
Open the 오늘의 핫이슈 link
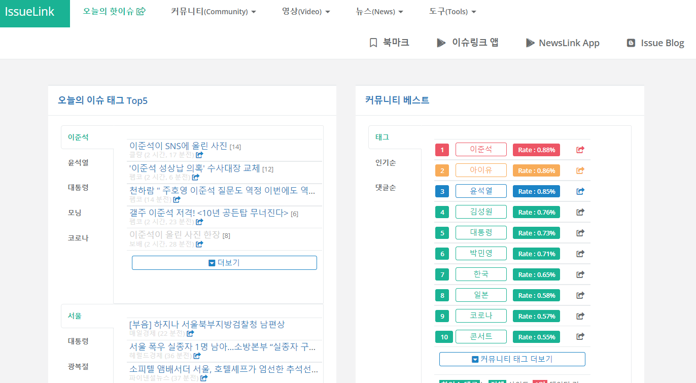[x=115, y=11]
